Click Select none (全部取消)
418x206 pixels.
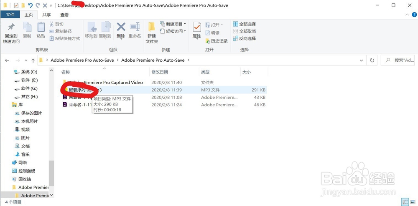(245, 31)
